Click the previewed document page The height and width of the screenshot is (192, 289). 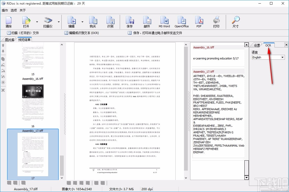[125, 111]
